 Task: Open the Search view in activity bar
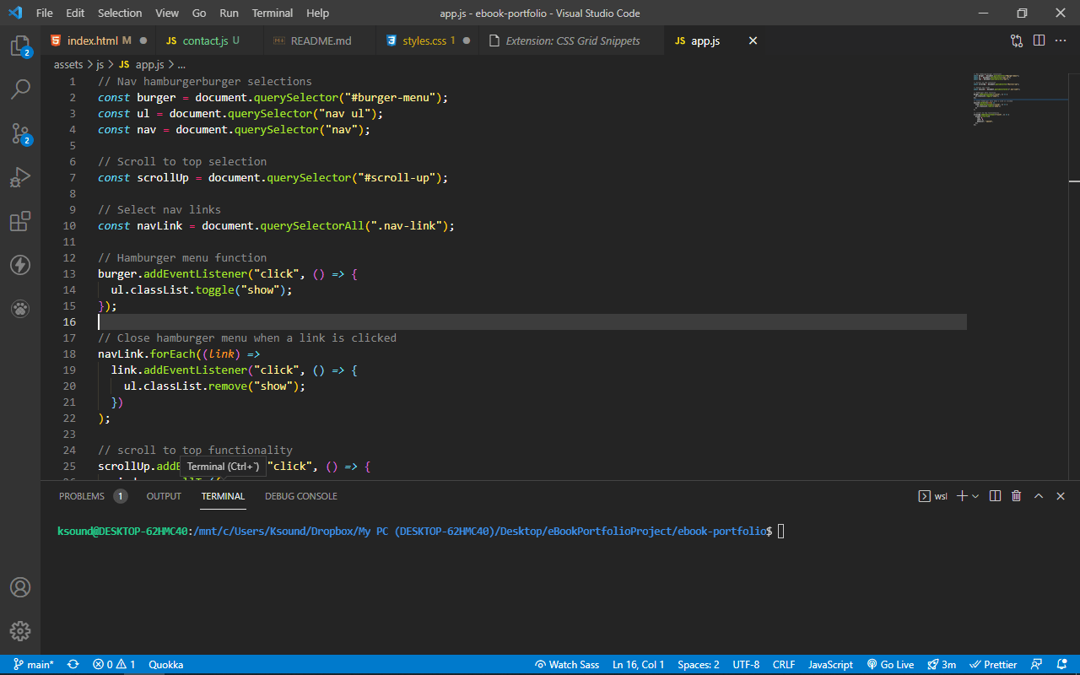coord(20,89)
